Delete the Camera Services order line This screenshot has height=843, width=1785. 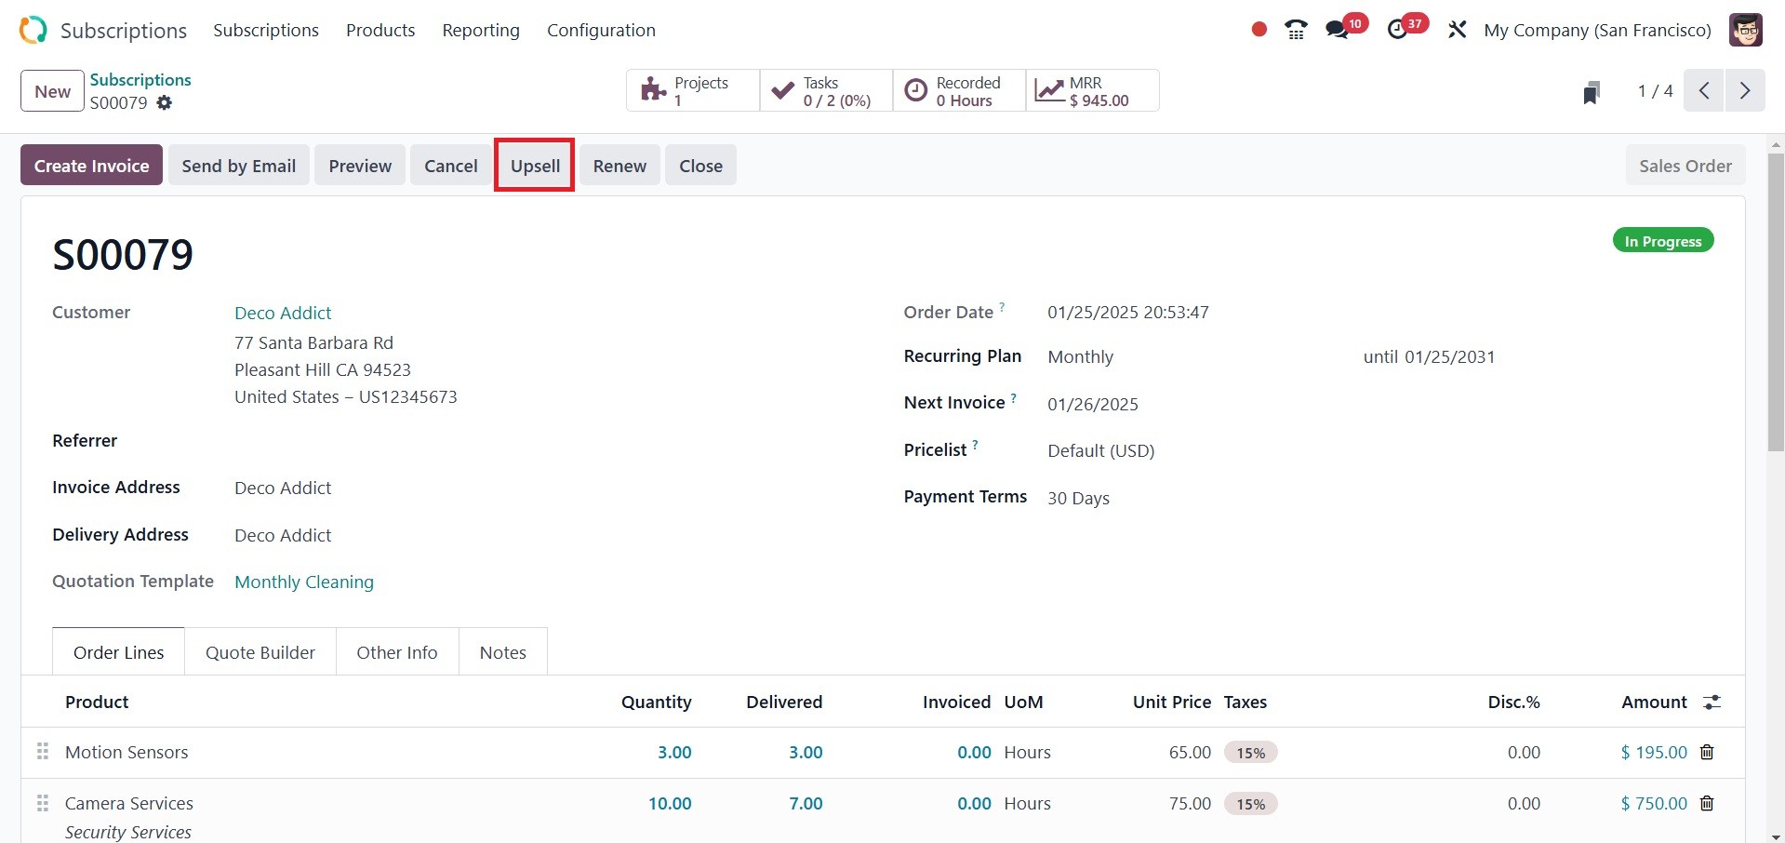[x=1707, y=803]
